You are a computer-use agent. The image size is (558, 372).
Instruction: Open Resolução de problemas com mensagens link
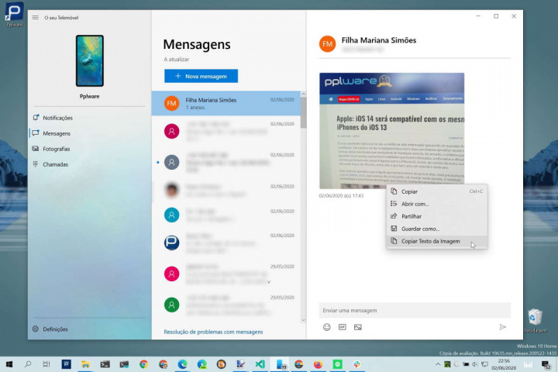click(213, 332)
